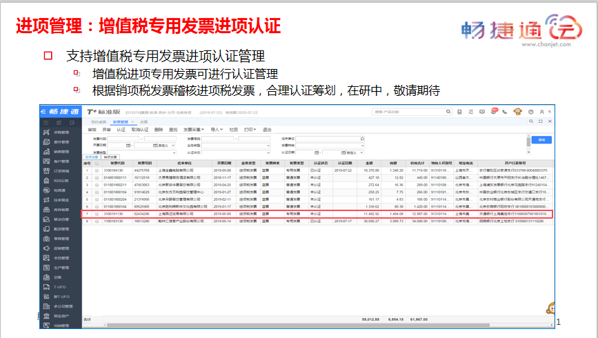The image size is (598, 338).
Task: Open user account icon
Action: (541, 112)
